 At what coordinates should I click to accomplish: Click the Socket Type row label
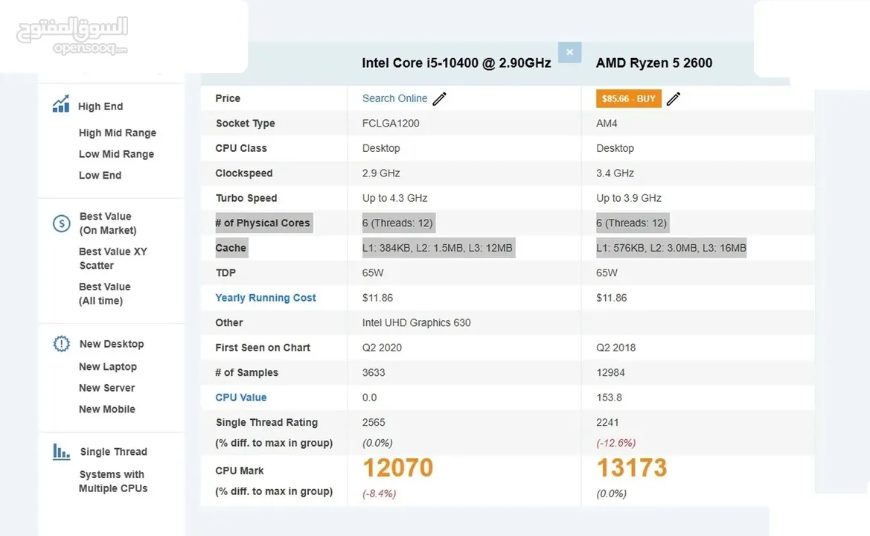point(246,123)
